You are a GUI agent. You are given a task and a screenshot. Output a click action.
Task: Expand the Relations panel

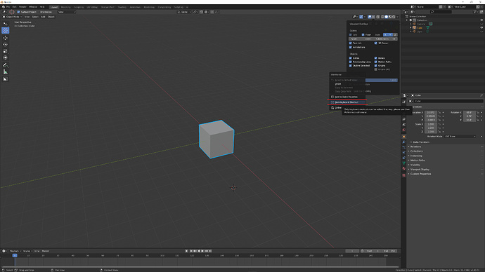[415, 147]
